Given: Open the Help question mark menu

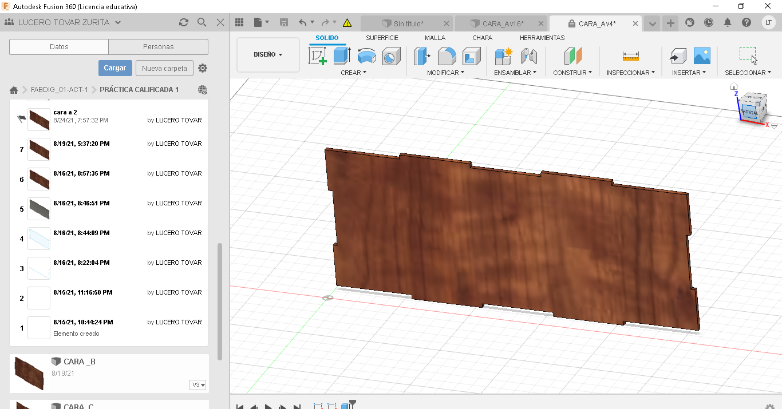Looking at the screenshot, I should coord(747,22).
